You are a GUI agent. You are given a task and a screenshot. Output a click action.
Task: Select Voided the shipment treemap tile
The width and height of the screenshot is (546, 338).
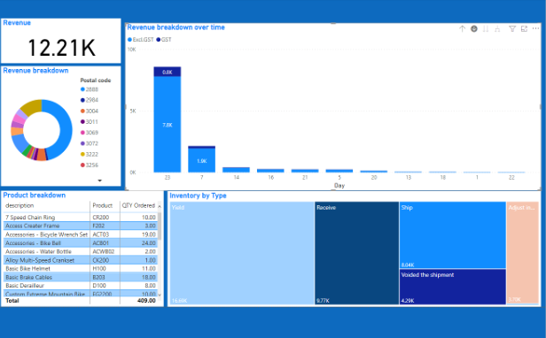(x=453, y=287)
